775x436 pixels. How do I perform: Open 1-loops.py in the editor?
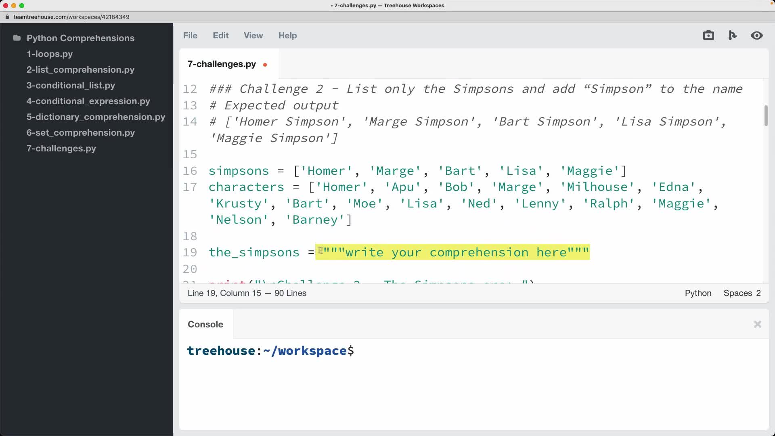49,54
